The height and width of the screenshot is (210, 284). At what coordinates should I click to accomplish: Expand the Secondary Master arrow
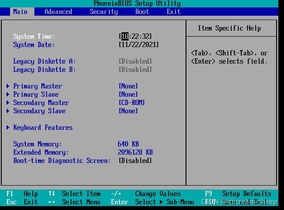(8, 103)
